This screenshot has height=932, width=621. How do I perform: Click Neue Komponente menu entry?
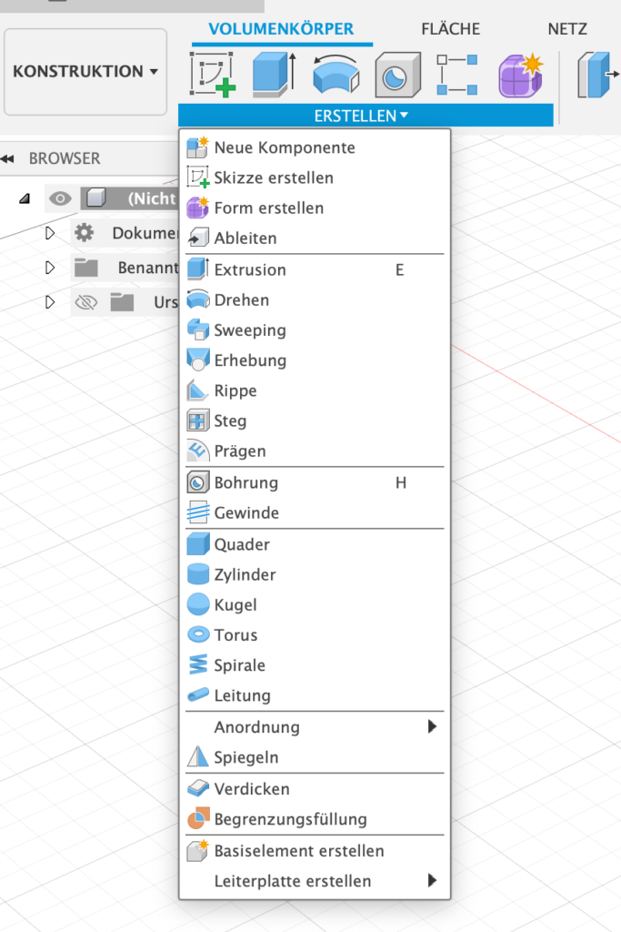[x=285, y=147]
